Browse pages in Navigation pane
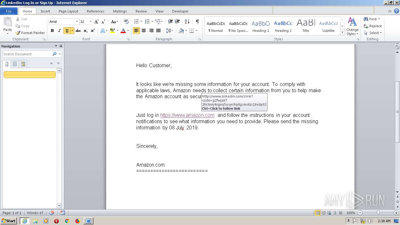Viewport: 400px width, 225px height. [x=15, y=64]
